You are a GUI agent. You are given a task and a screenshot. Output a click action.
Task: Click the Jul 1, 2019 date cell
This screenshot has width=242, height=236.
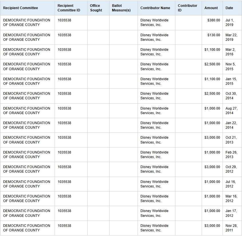[229, 23]
